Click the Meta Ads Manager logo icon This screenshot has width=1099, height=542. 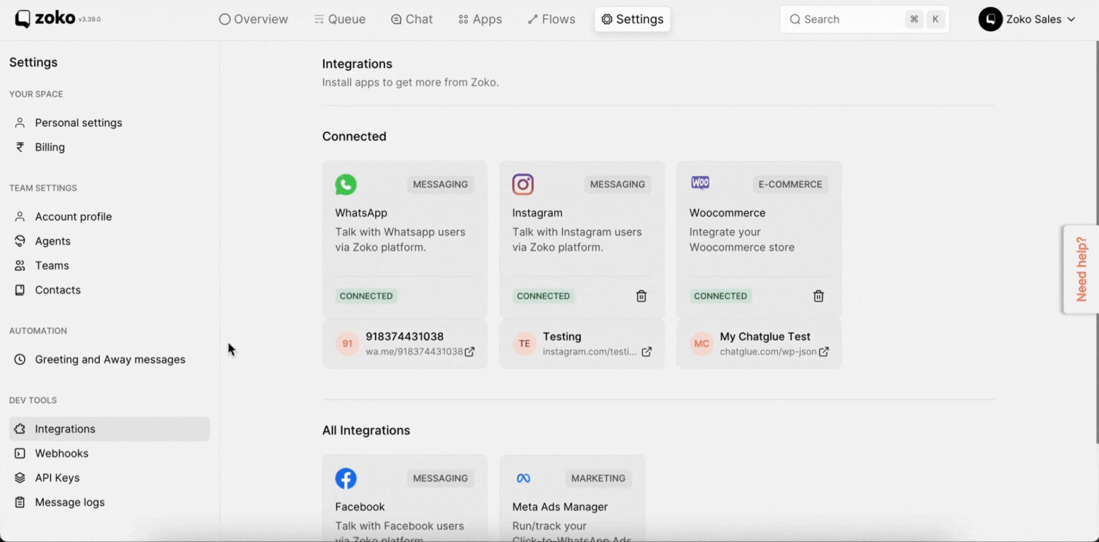[x=523, y=479]
